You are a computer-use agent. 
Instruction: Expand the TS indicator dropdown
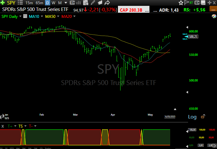click(x=25, y=126)
